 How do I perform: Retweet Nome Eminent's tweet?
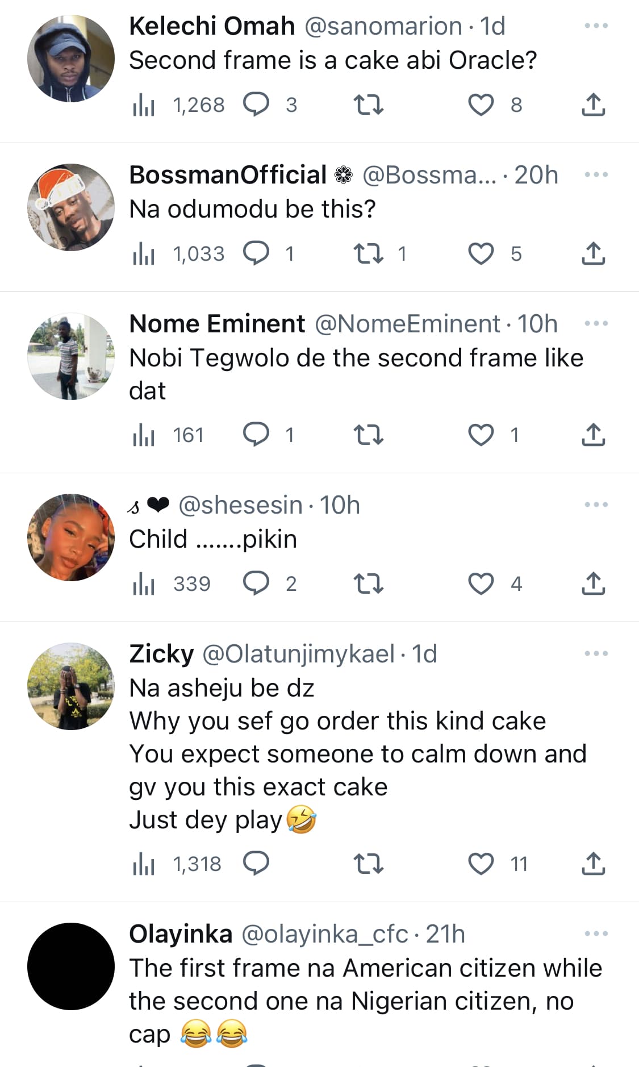[369, 435]
